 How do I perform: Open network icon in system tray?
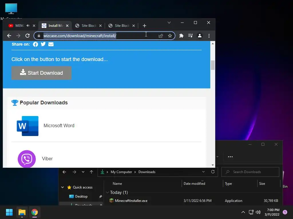coord(251,212)
